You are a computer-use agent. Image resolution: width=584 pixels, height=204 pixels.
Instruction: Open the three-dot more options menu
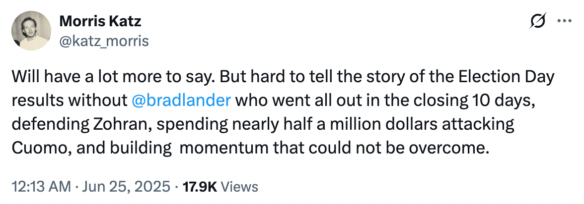point(566,21)
